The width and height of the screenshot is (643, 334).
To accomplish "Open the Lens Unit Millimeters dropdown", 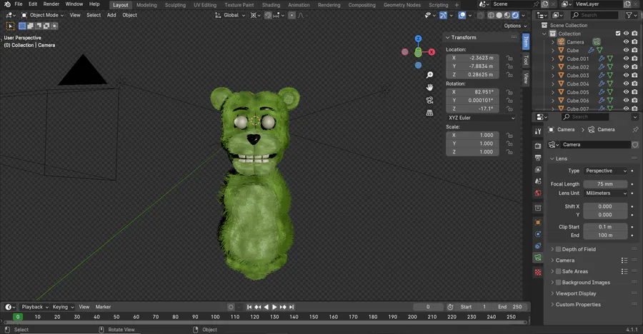I will pos(606,193).
